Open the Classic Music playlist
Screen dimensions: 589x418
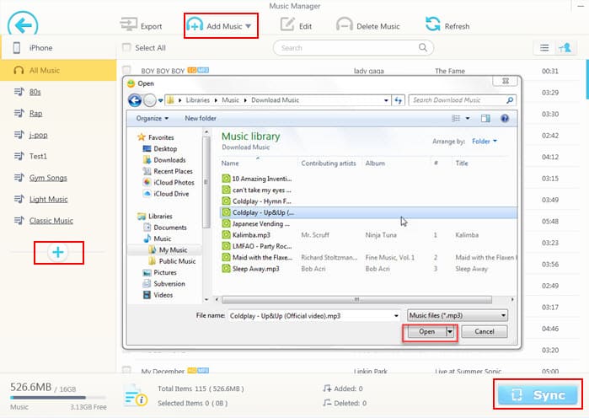point(51,221)
